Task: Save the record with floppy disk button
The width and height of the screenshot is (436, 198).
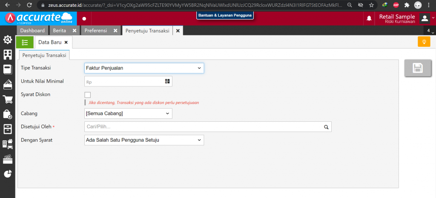Action: click(418, 68)
